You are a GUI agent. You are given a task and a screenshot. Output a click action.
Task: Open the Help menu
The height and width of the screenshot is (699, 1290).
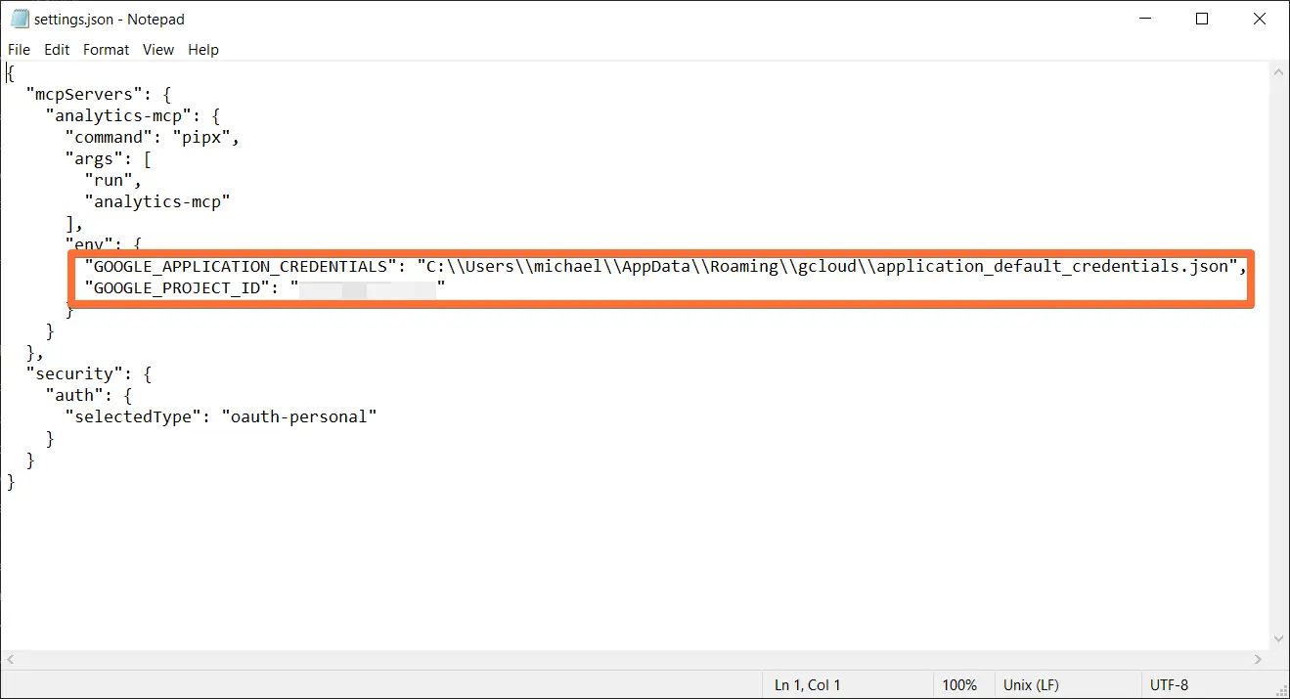[x=202, y=49]
